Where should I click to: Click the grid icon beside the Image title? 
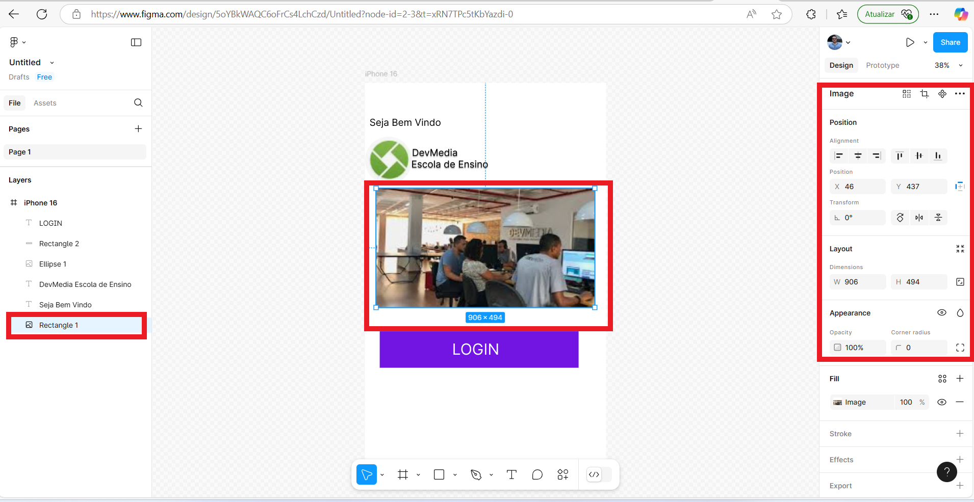point(907,94)
